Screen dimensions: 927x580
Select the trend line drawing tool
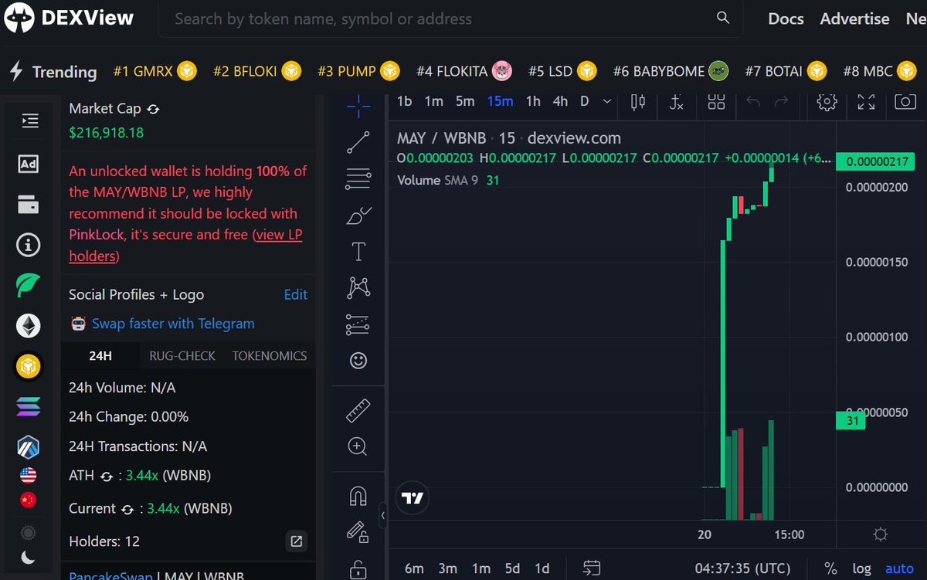(358, 142)
